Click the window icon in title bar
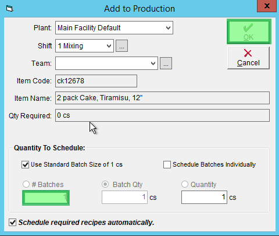This screenshot has height=236, width=279. 9,9
